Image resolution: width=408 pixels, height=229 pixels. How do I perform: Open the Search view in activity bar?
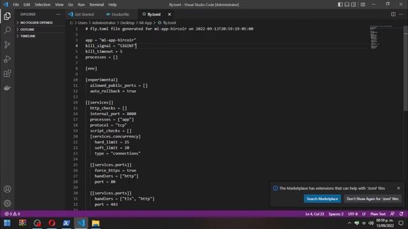[7, 30]
